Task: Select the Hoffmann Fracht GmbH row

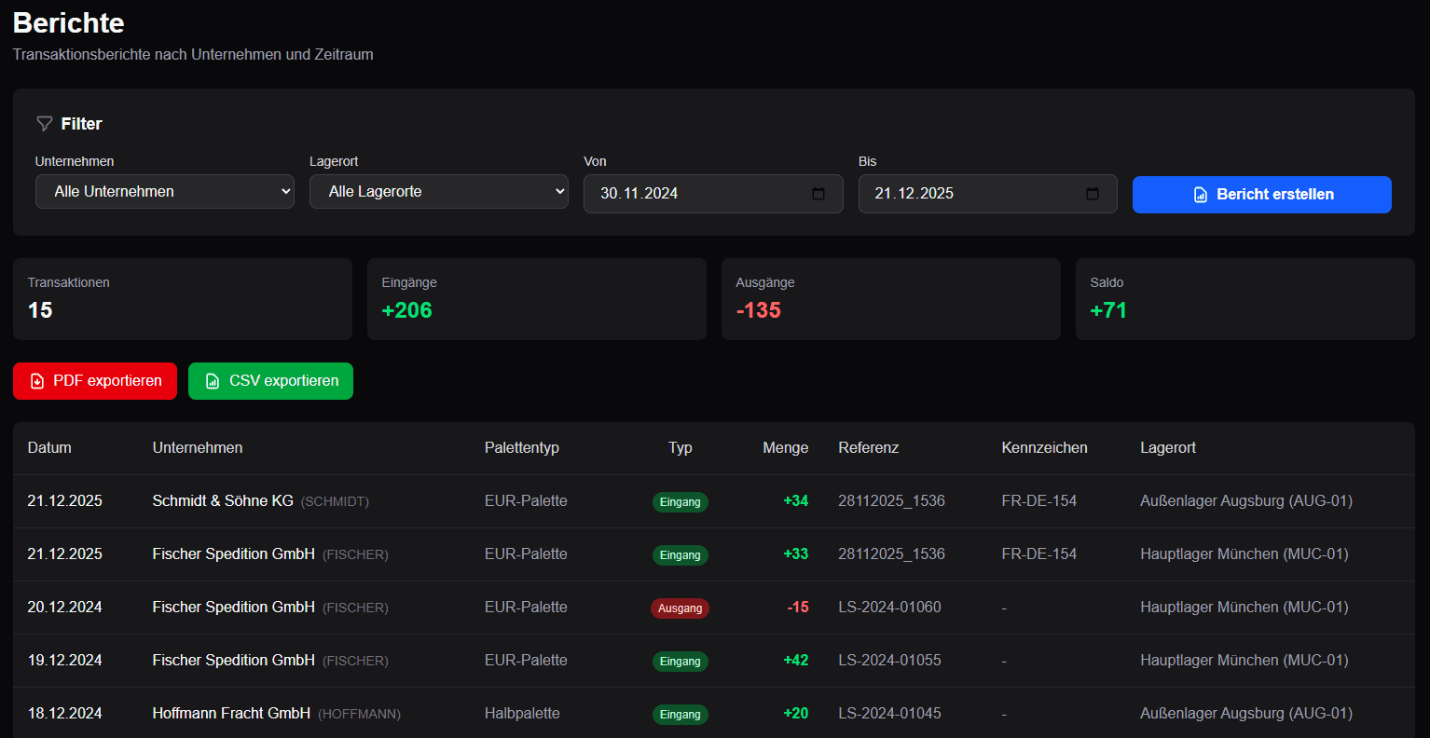Action: point(231,714)
